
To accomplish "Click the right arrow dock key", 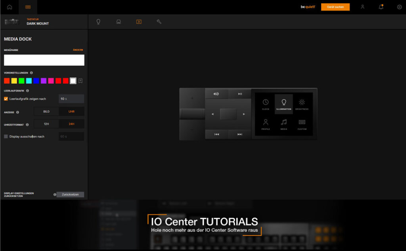I will click(x=244, y=114).
